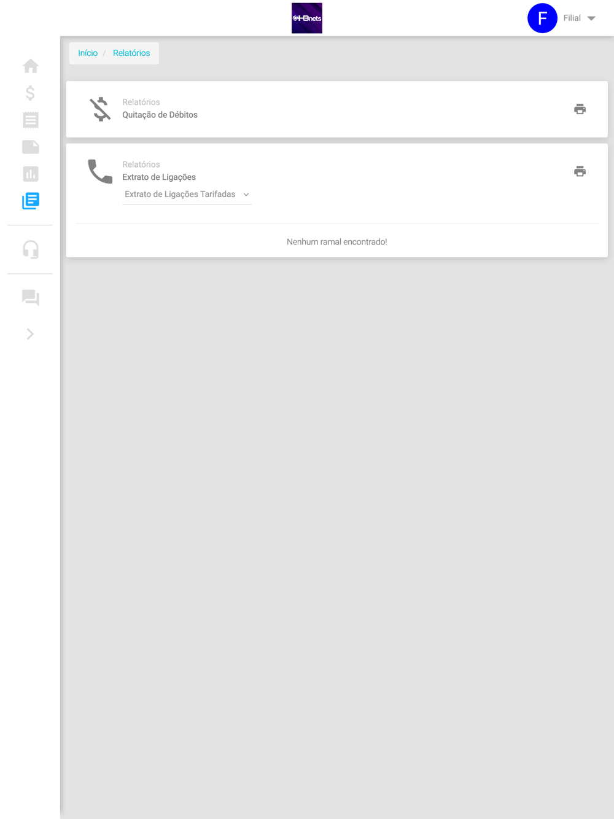The height and width of the screenshot is (819, 614).
Task: Print the Quitação de Débitos report
Action: coord(580,109)
